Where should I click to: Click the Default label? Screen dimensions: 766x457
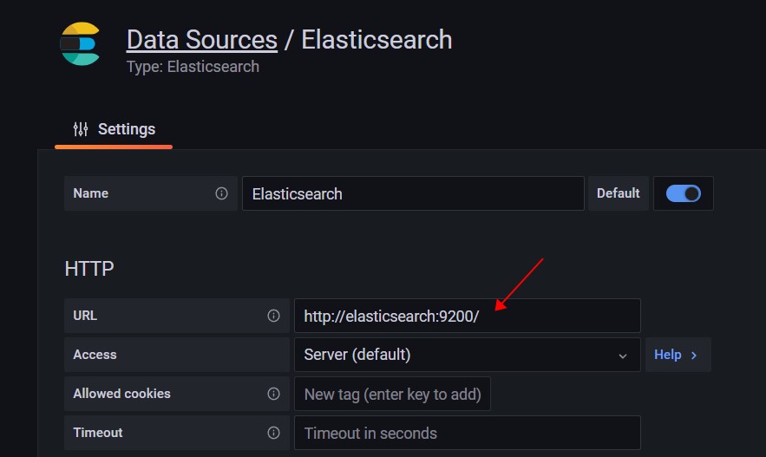point(618,193)
